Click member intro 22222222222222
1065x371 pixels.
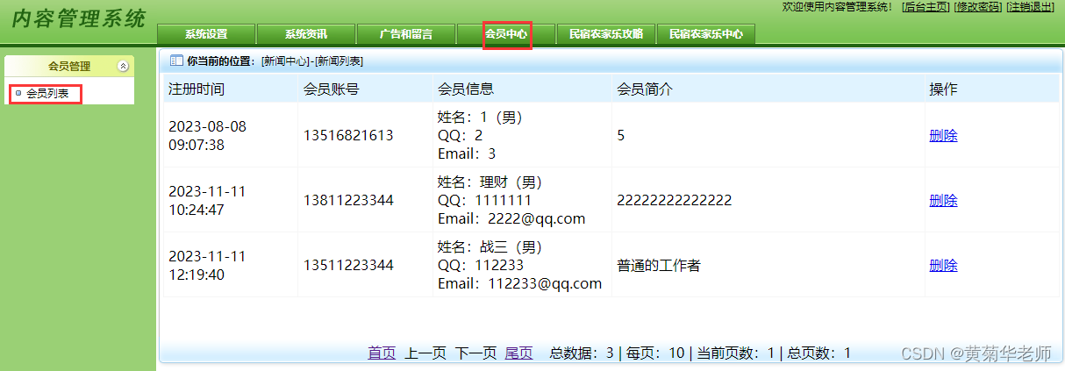[x=675, y=200]
